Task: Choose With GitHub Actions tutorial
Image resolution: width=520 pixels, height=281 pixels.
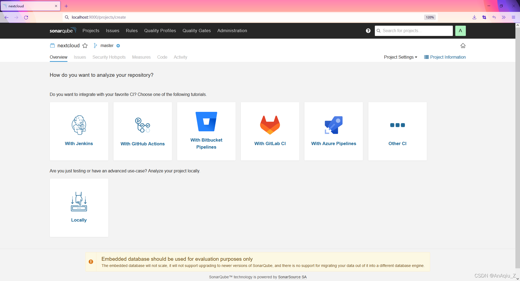Action: [x=143, y=131]
